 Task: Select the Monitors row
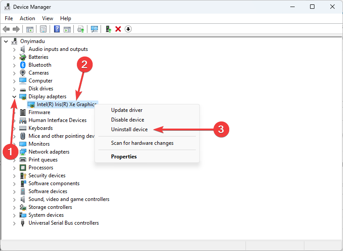coord(39,144)
